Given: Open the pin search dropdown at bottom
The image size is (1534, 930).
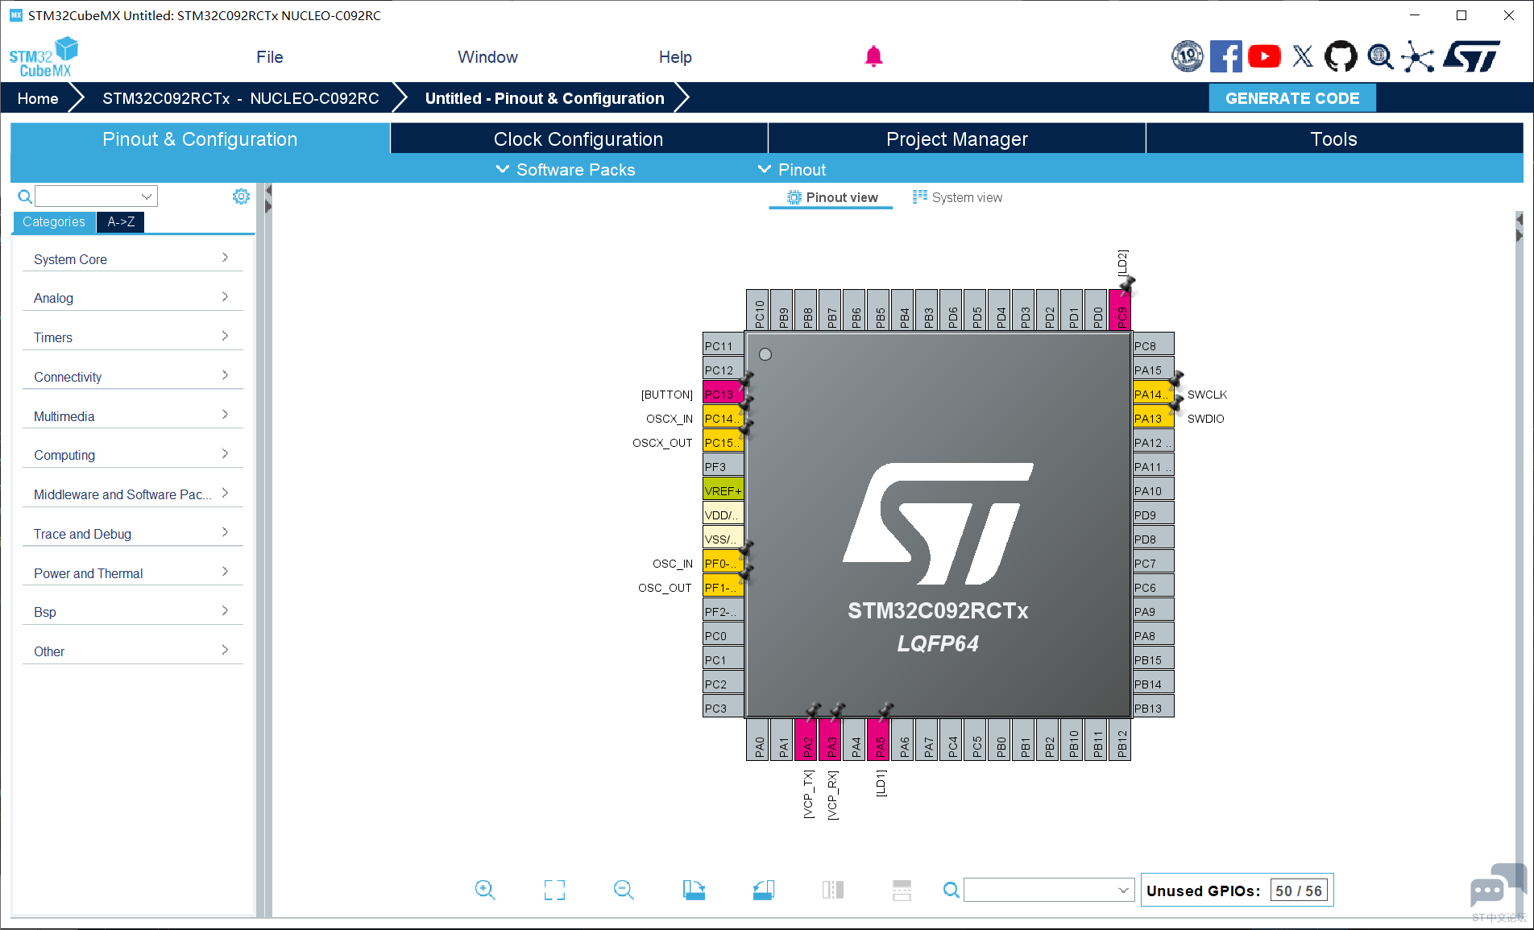Looking at the screenshot, I should click(1123, 891).
